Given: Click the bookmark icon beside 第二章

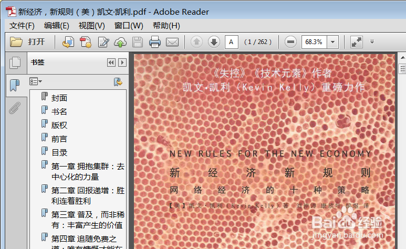Looking at the screenshot, I should [x=45, y=189].
